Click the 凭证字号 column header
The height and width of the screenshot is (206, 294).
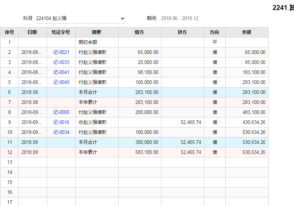[x=61, y=32]
